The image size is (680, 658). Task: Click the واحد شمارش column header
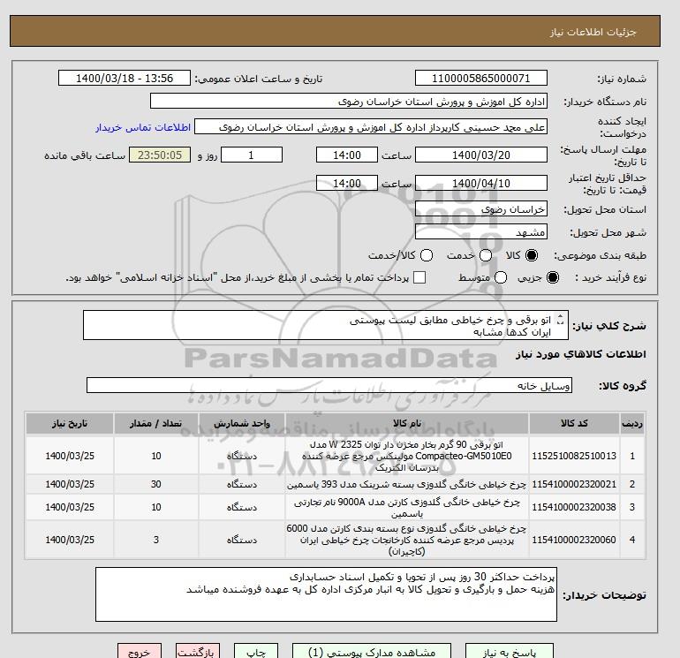pos(242,423)
